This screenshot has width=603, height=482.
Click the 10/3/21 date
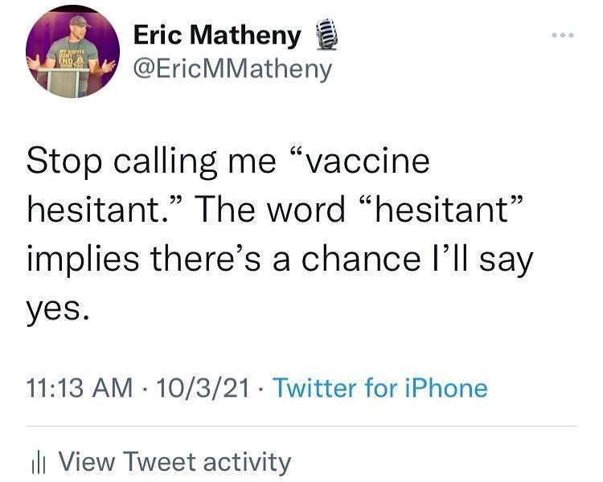pyautogui.click(x=201, y=389)
